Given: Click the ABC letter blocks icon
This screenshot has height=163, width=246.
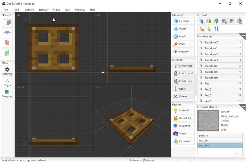Looking at the screenshot, I should point(216,21).
